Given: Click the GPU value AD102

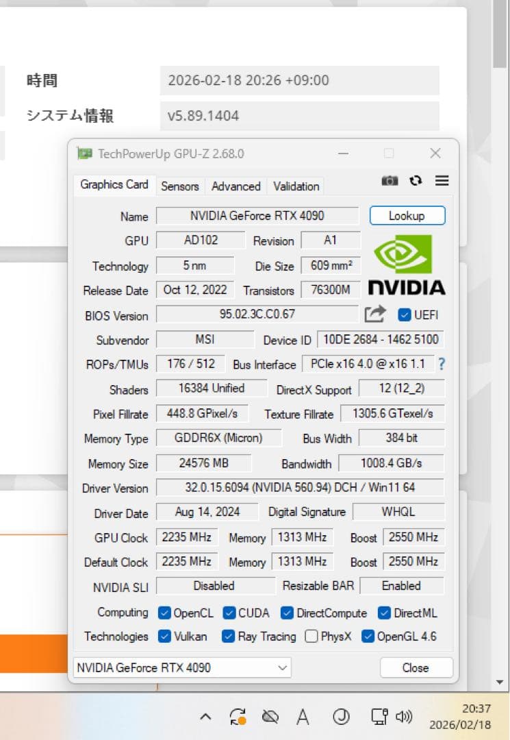Looking at the screenshot, I should [201, 241].
